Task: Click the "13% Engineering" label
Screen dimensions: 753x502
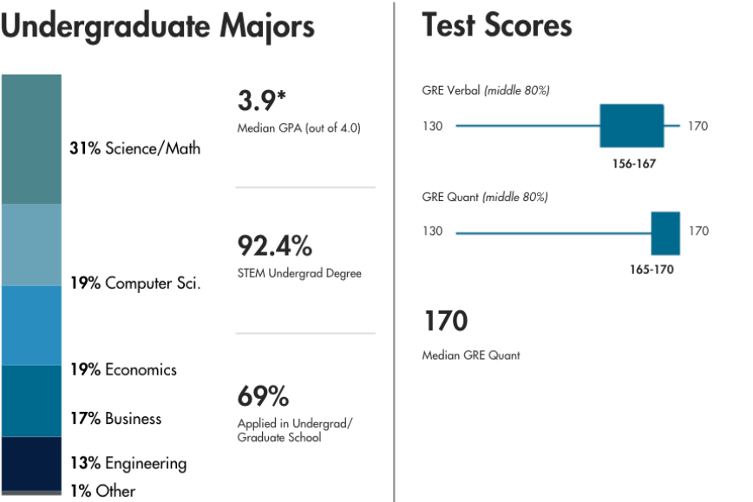Action: pyautogui.click(x=128, y=463)
